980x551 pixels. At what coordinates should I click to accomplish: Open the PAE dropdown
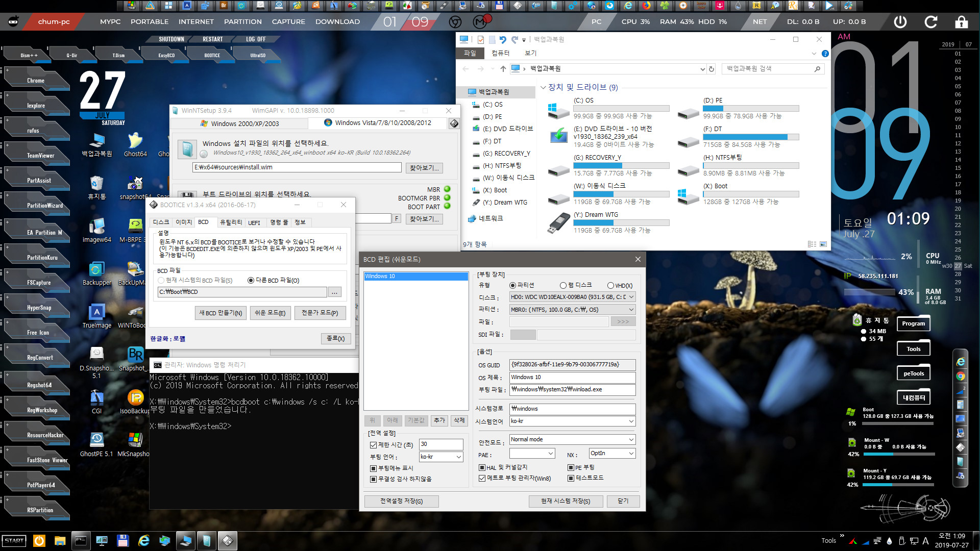pyautogui.click(x=532, y=454)
